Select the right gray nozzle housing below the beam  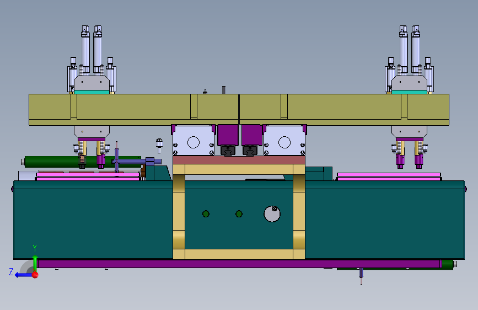[x=409, y=131]
